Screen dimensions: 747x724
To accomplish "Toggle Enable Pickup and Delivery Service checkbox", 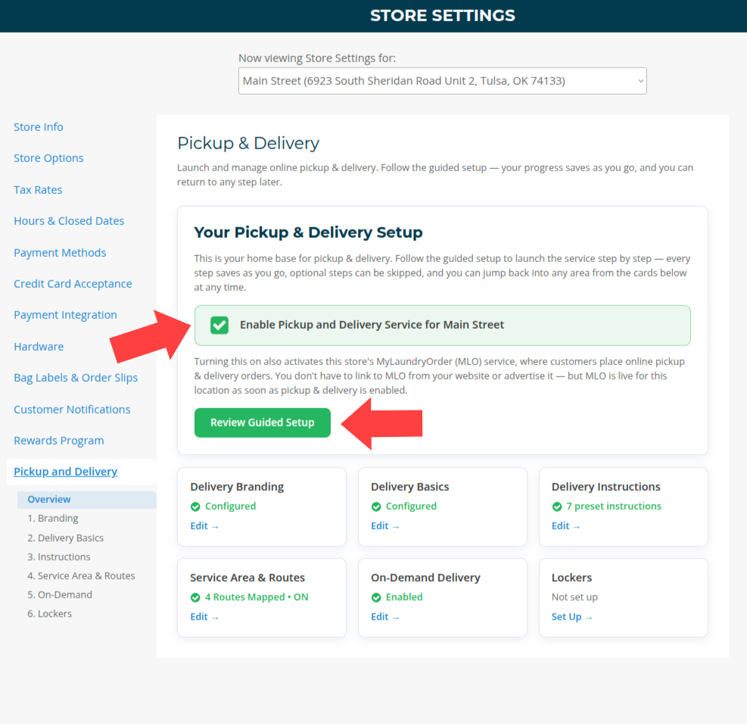I will tap(219, 325).
